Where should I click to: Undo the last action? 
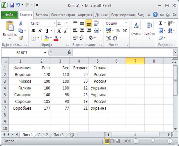(x=18, y=5)
